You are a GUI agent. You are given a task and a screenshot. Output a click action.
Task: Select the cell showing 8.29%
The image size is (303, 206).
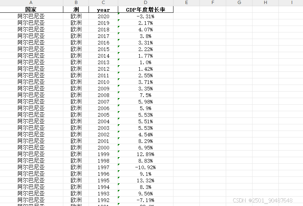(146, 141)
